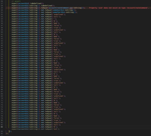The height and width of the screenshot is (136, 151).
Task: Click the 'null' string on line 33
Action: click(x=56, y=17)
